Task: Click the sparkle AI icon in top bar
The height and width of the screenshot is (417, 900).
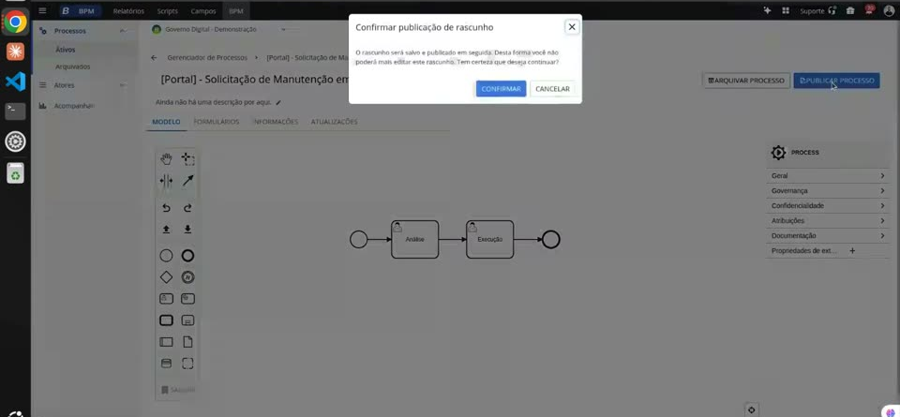Action: coord(767,10)
